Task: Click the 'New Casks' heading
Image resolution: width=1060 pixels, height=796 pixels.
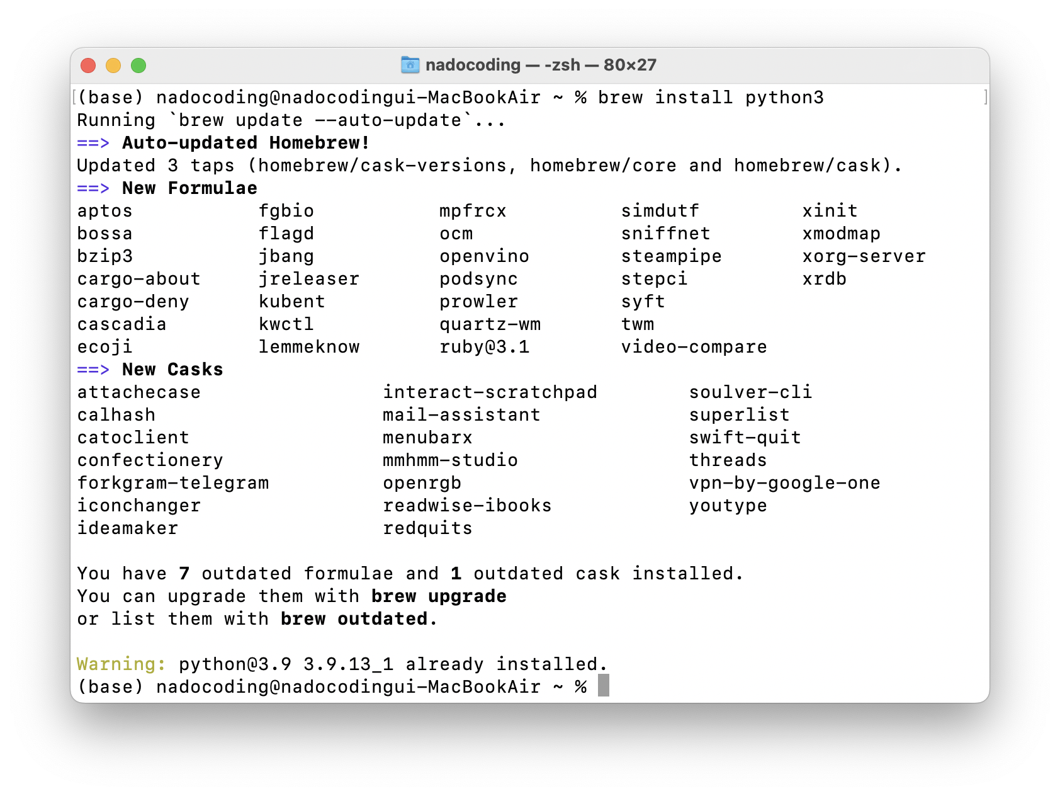Action: click(172, 370)
